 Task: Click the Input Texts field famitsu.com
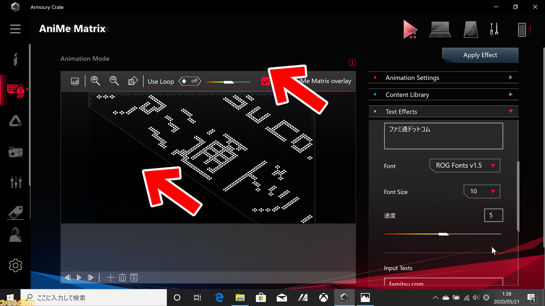[x=443, y=282]
